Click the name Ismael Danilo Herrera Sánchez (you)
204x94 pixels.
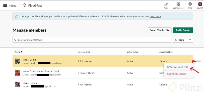point(41,71)
